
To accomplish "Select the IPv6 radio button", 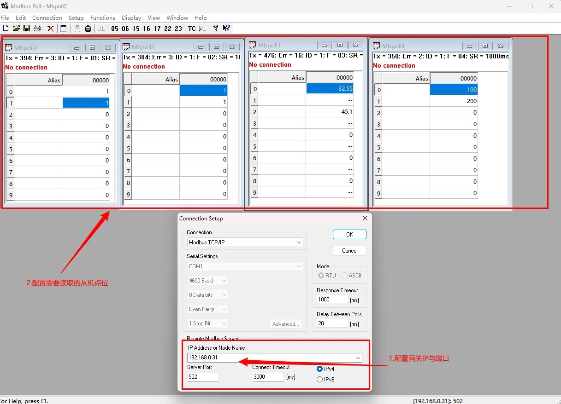I will [x=320, y=380].
